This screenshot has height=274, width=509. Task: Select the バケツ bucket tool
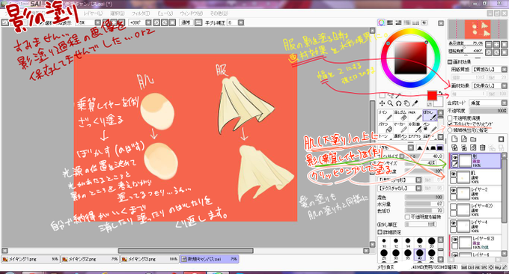tap(385, 127)
